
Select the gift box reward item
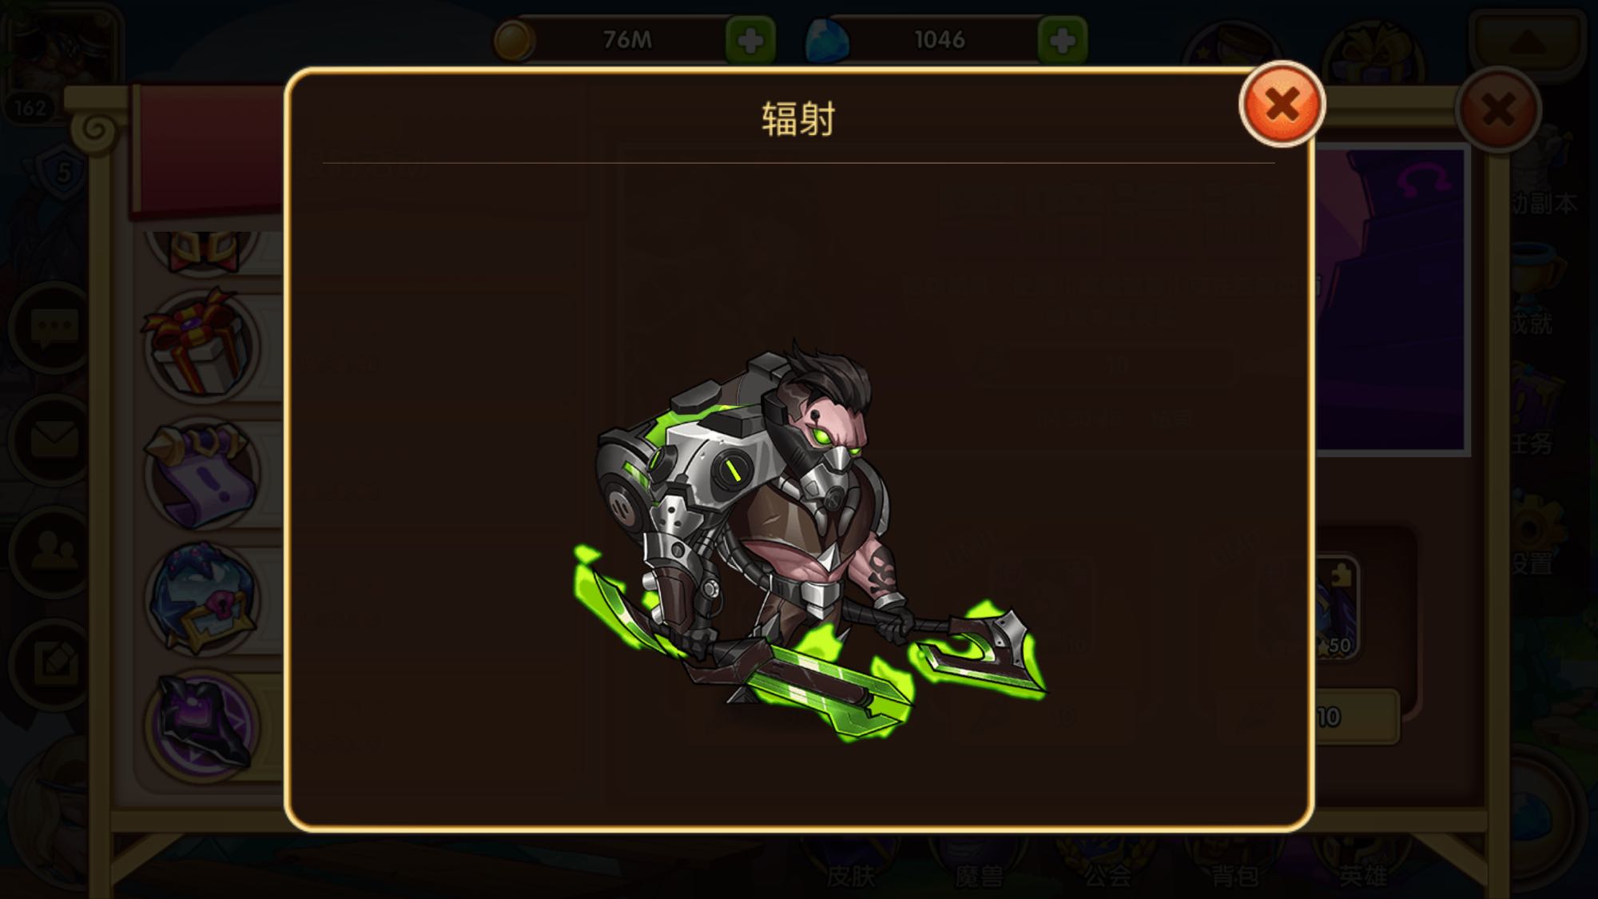coord(201,344)
